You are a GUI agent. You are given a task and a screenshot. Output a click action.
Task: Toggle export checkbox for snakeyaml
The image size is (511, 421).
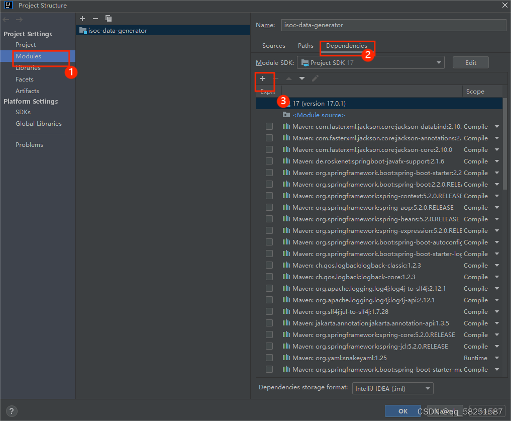click(x=269, y=358)
